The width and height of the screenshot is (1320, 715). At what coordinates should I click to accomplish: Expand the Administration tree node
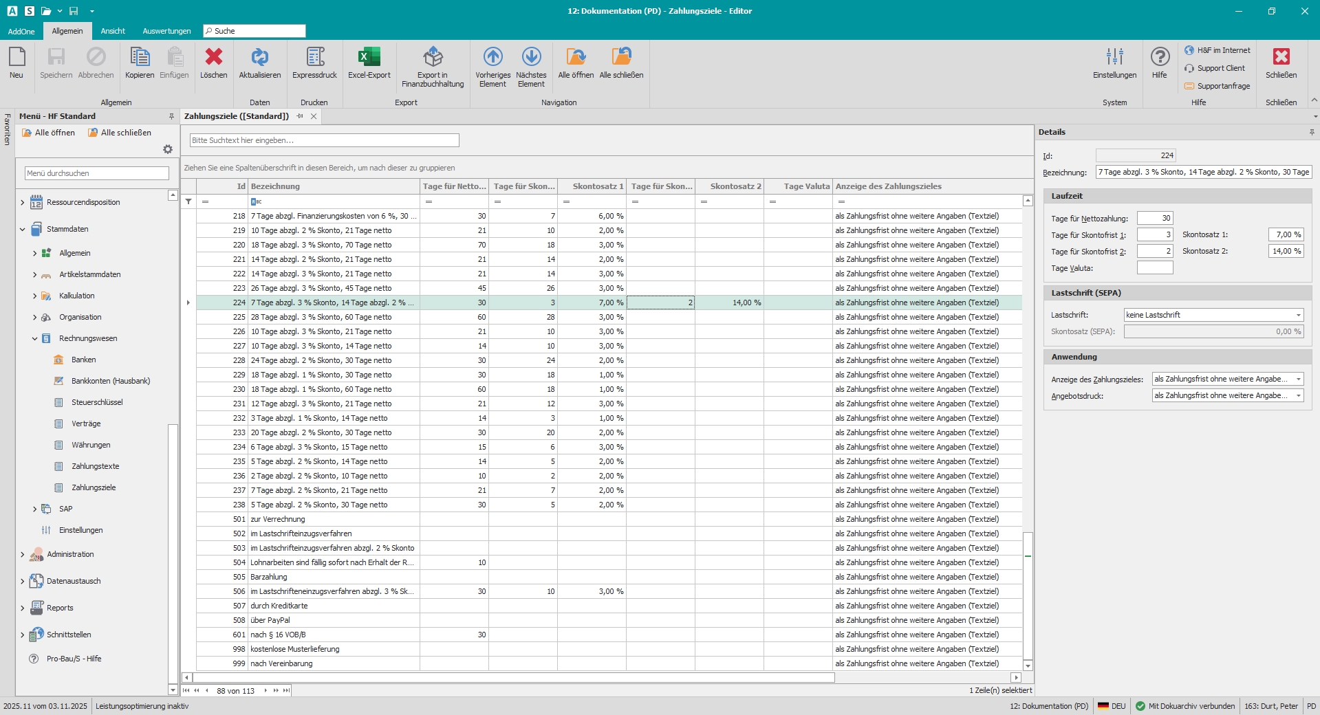[22, 555]
